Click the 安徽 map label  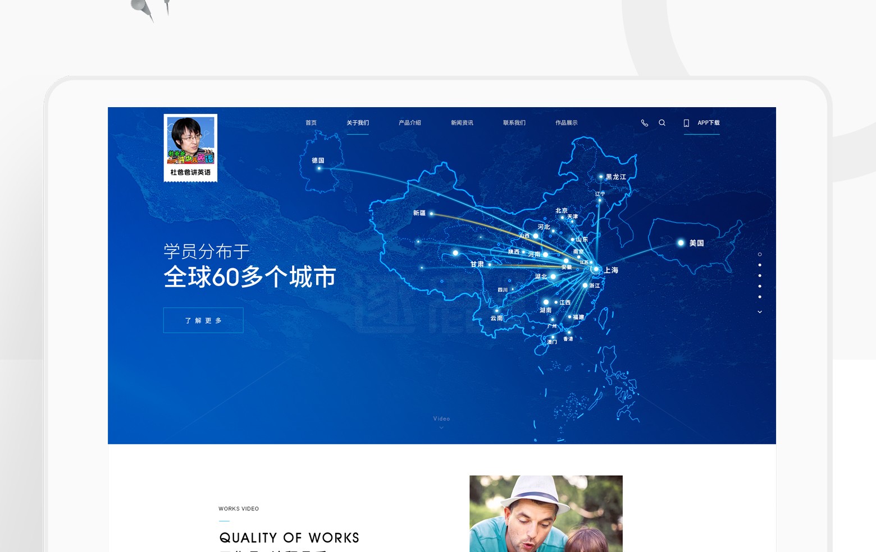pos(567,267)
